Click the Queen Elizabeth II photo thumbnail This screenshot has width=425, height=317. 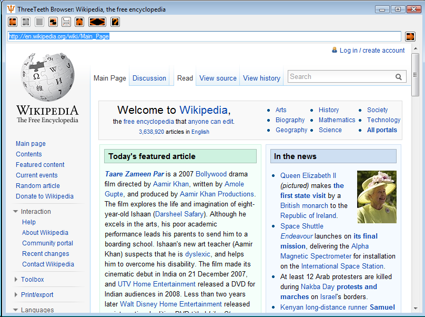tap(377, 197)
